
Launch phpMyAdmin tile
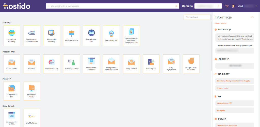31,118
